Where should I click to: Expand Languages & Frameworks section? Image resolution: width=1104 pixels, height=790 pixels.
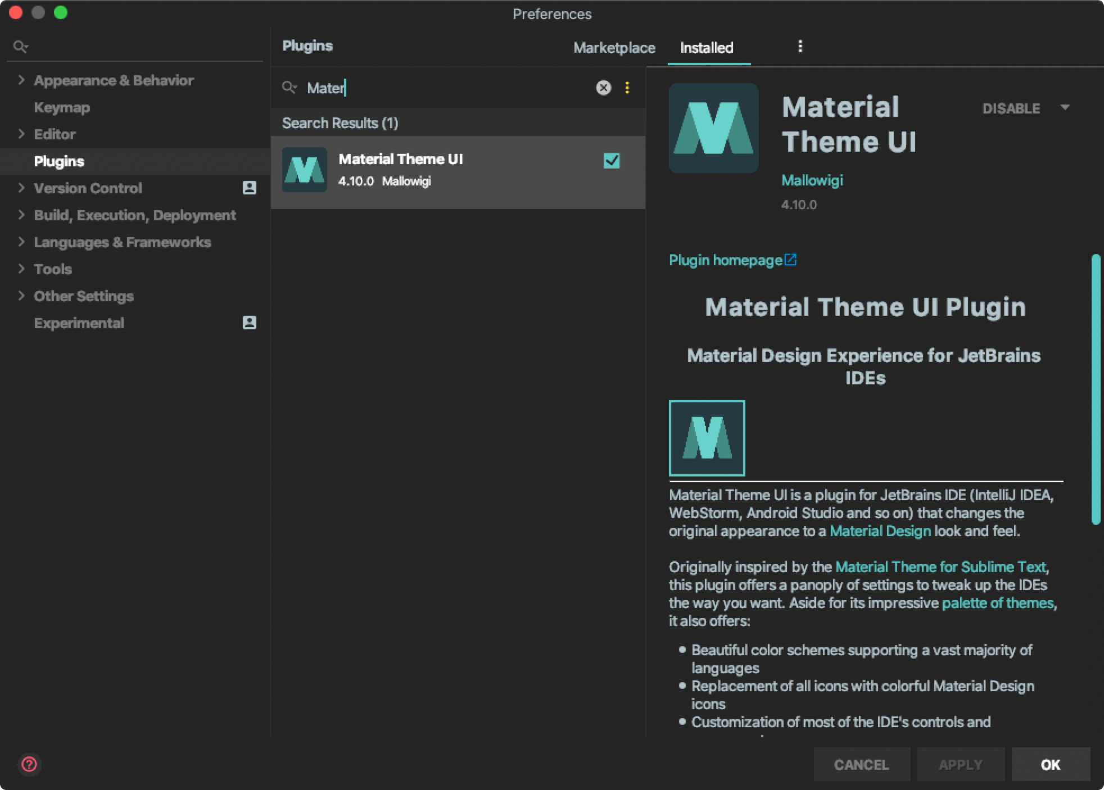click(x=21, y=242)
